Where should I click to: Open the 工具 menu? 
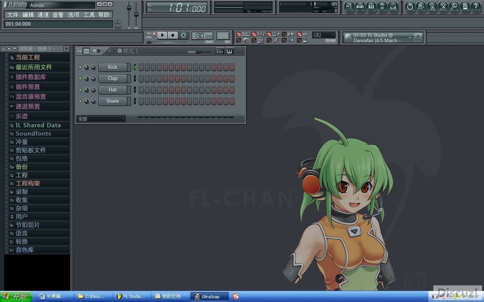pos(89,15)
